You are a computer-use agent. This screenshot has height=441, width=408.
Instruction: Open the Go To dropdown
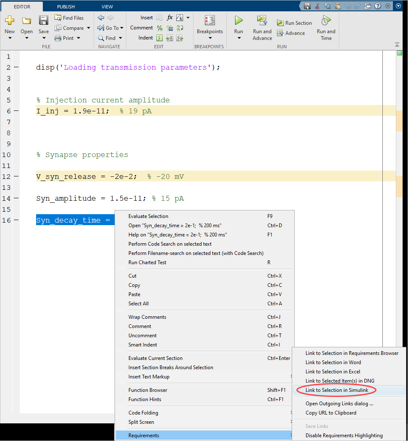tap(111, 28)
